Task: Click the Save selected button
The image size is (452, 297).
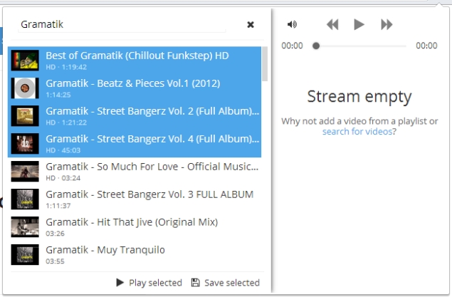Action: 226,283
